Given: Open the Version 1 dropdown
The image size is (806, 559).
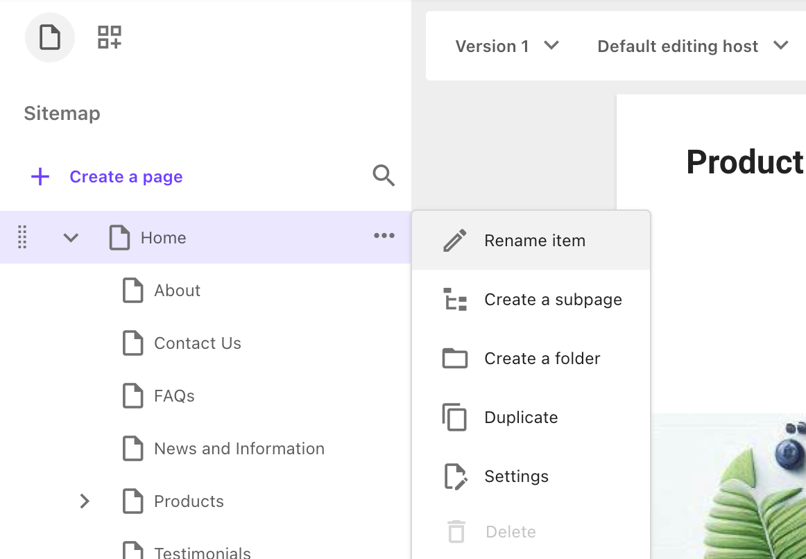Looking at the screenshot, I should [507, 46].
